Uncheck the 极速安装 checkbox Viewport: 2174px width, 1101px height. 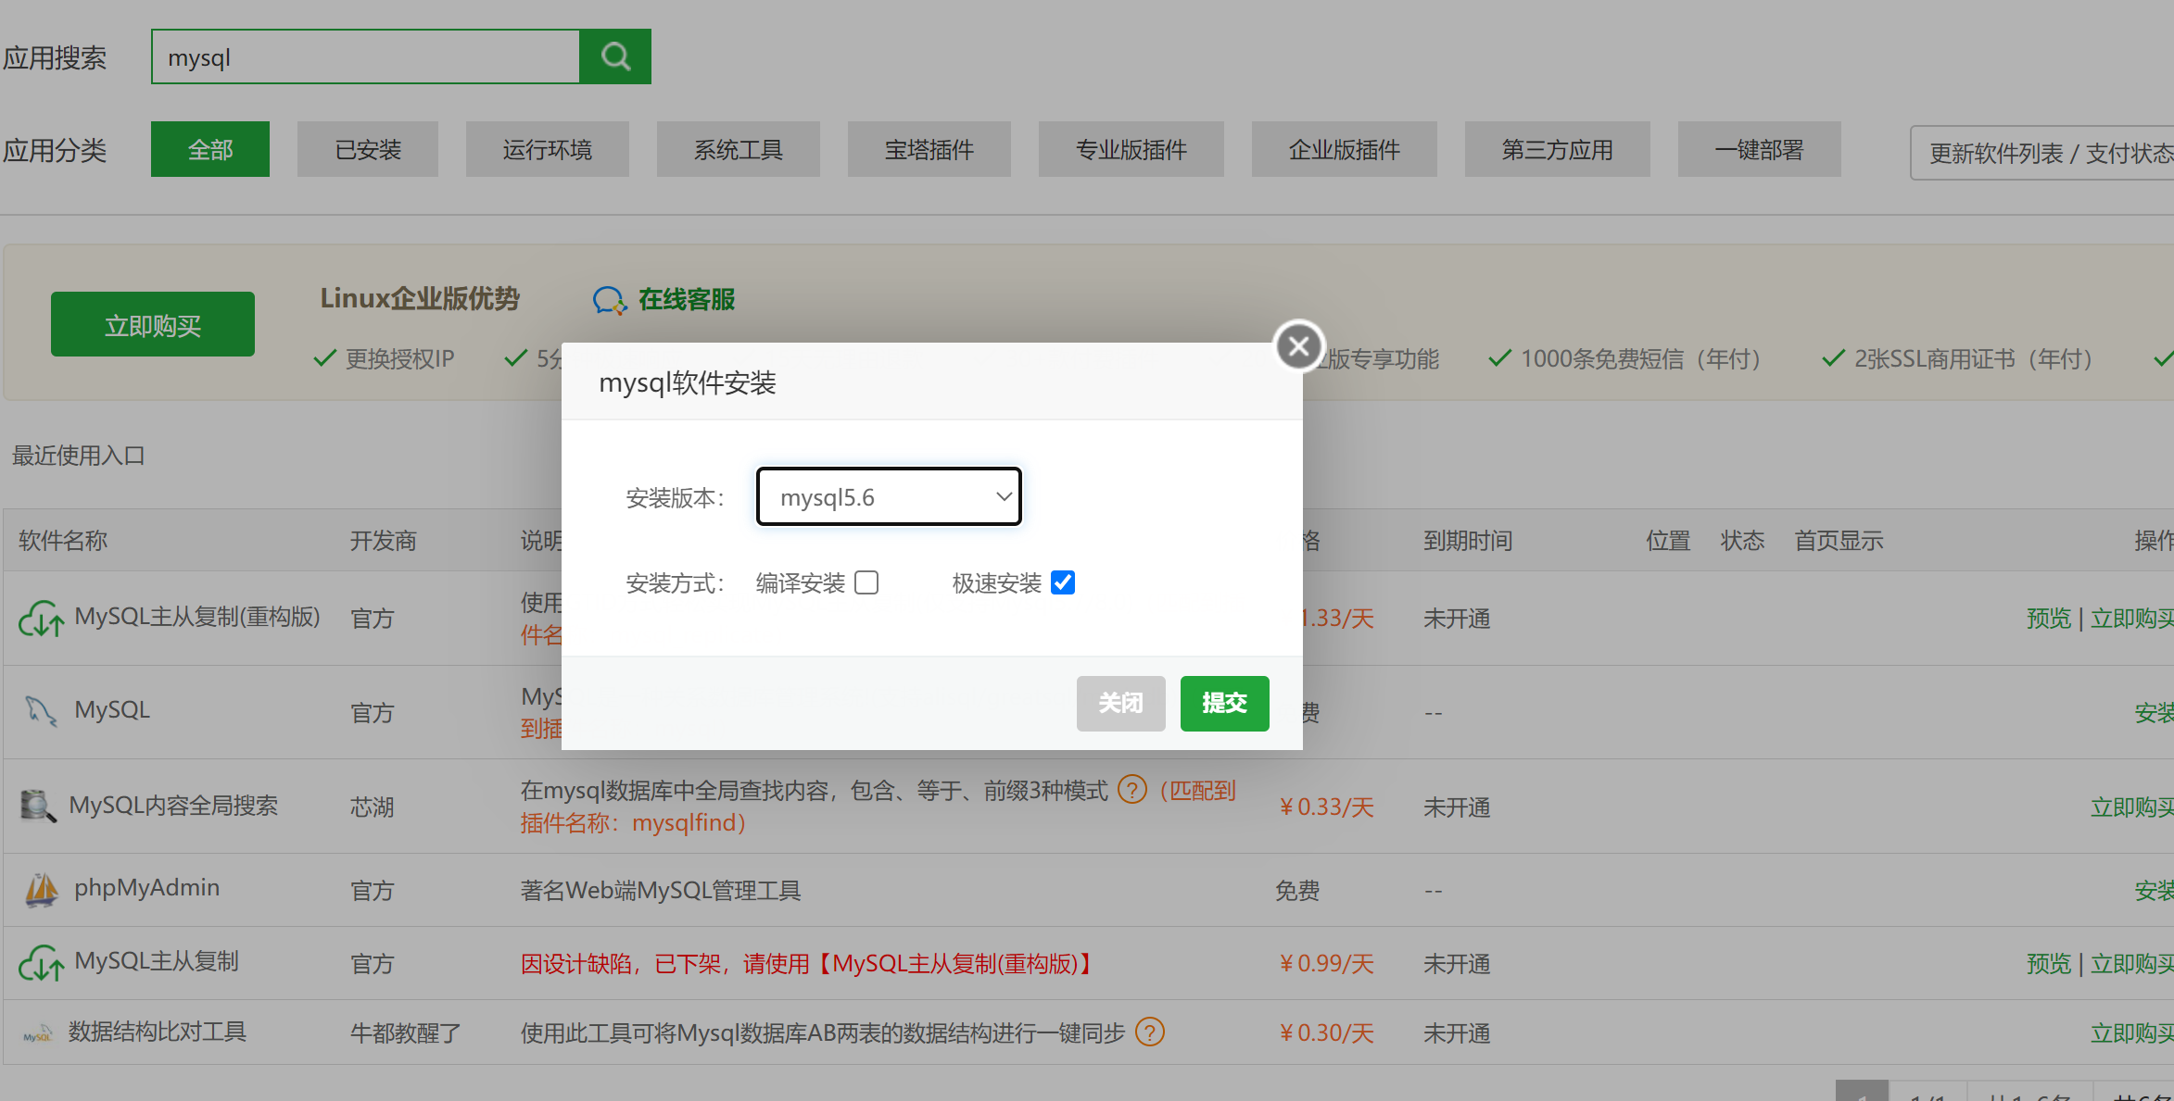pos(1063,582)
